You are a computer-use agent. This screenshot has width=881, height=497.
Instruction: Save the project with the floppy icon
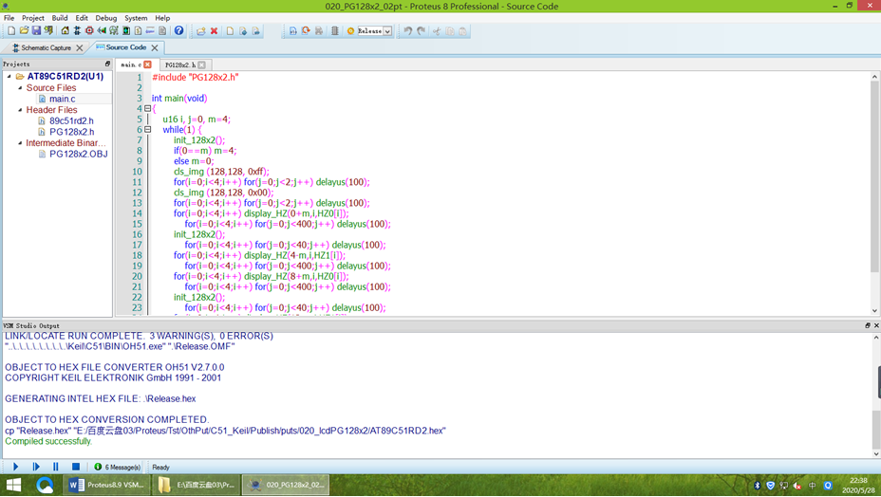tap(36, 31)
